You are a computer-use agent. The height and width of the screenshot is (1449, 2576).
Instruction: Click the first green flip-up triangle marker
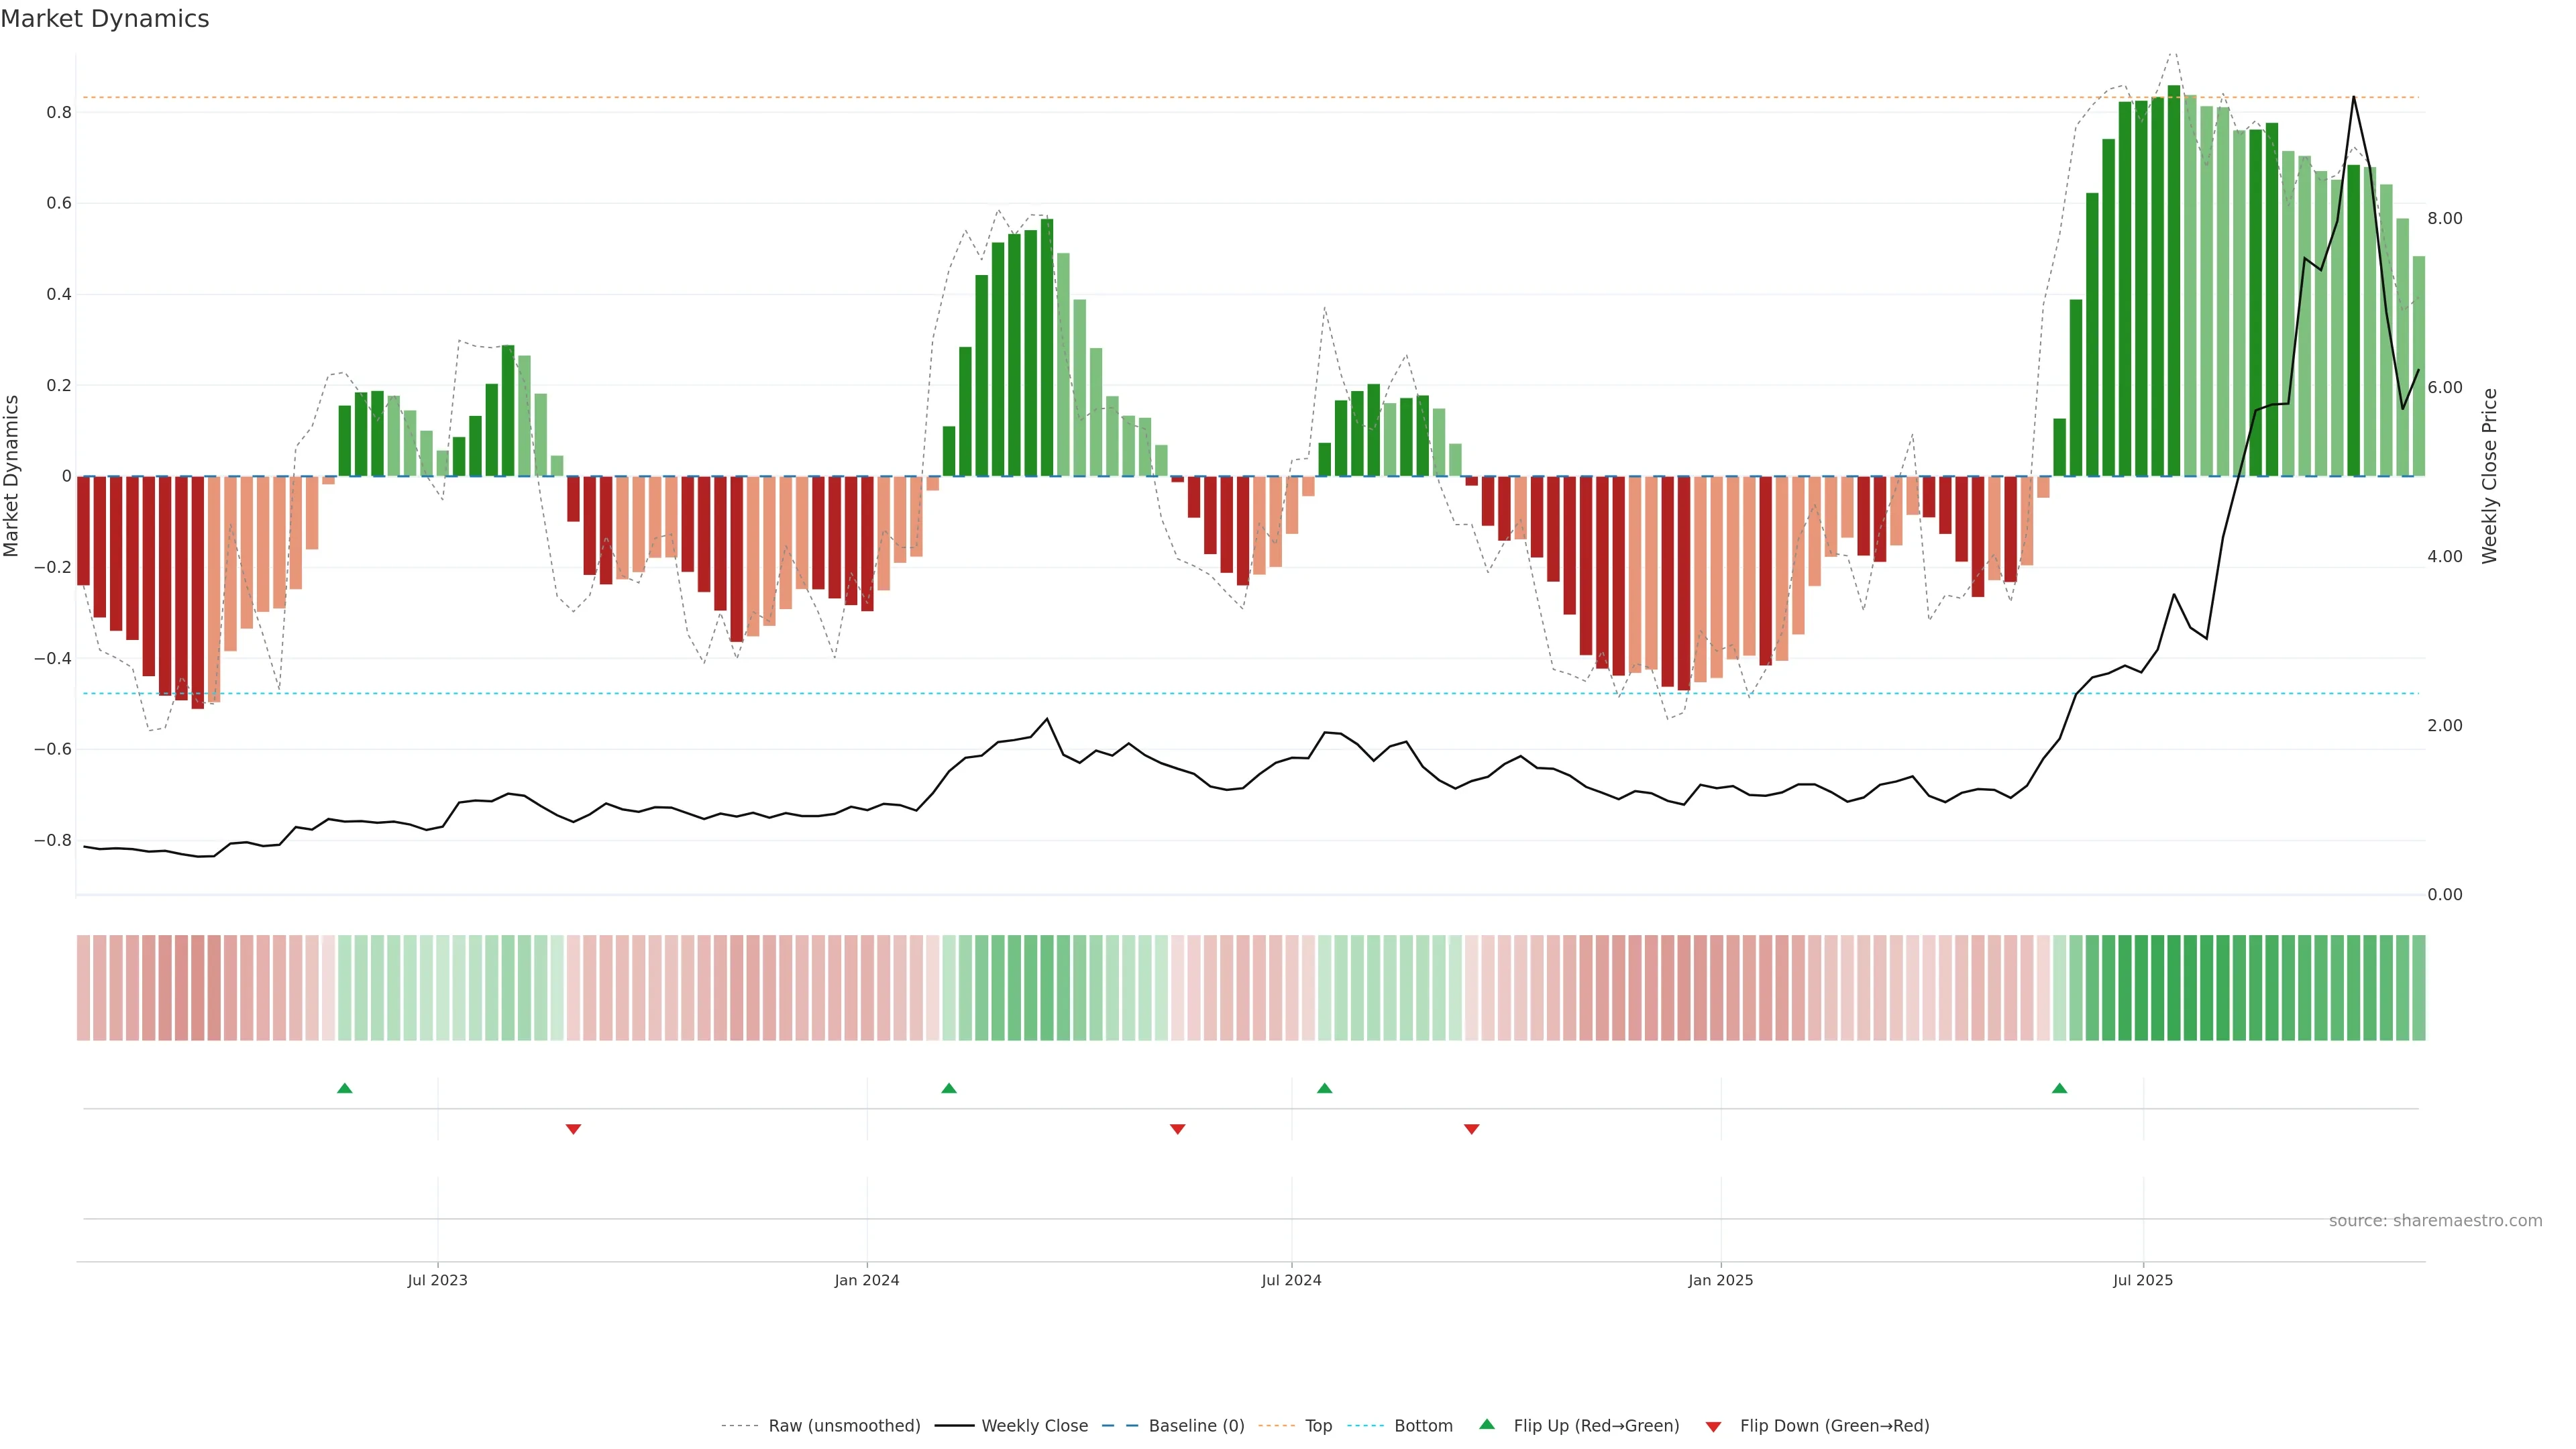pyautogui.click(x=345, y=1088)
